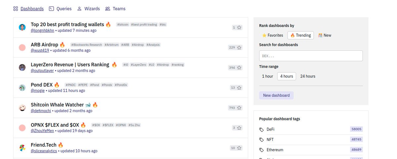Click the tag icon beside DeFi

point(261,129)
